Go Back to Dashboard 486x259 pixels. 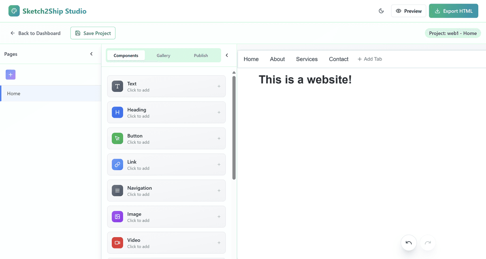tap(35, 33)
